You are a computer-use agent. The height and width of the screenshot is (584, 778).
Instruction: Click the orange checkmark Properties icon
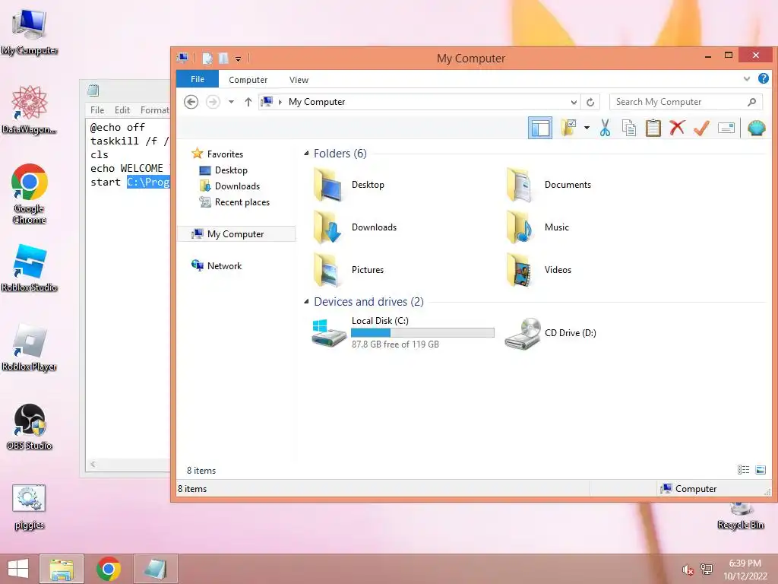pyautogui.click(x=701, y=128)
